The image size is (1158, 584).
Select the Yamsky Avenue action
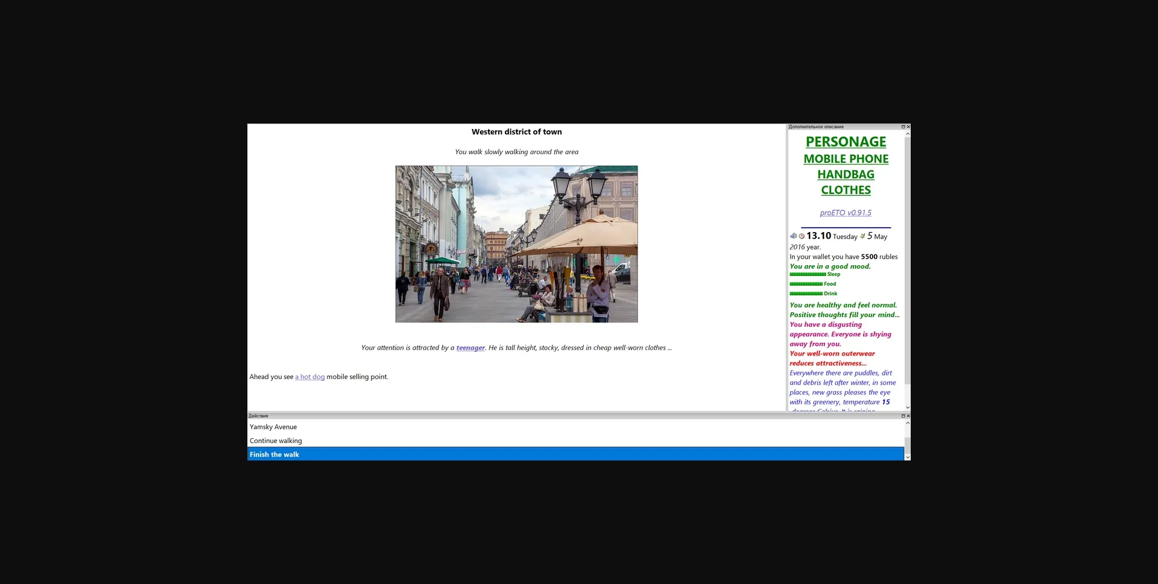273,427
